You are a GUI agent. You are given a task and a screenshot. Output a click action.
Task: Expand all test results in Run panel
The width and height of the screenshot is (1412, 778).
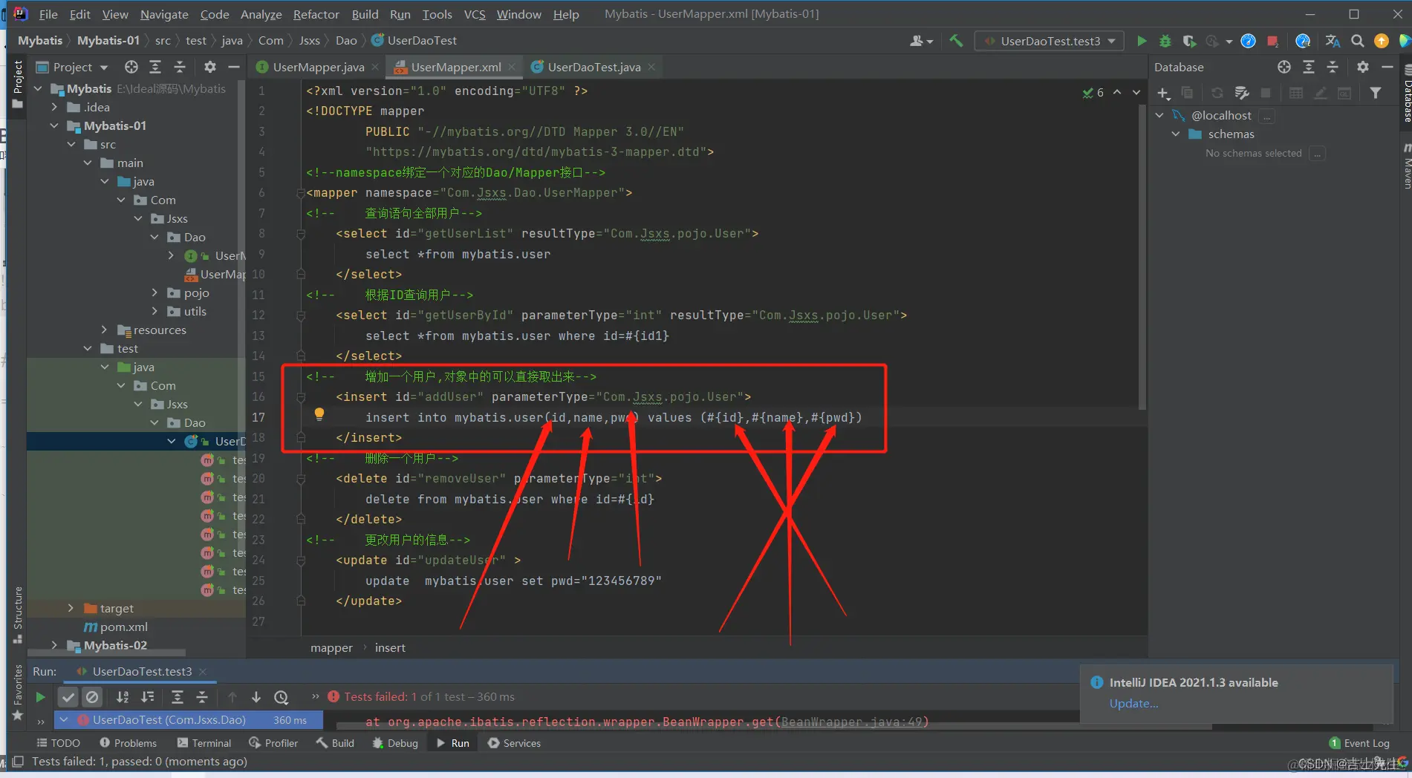point(178,697)
